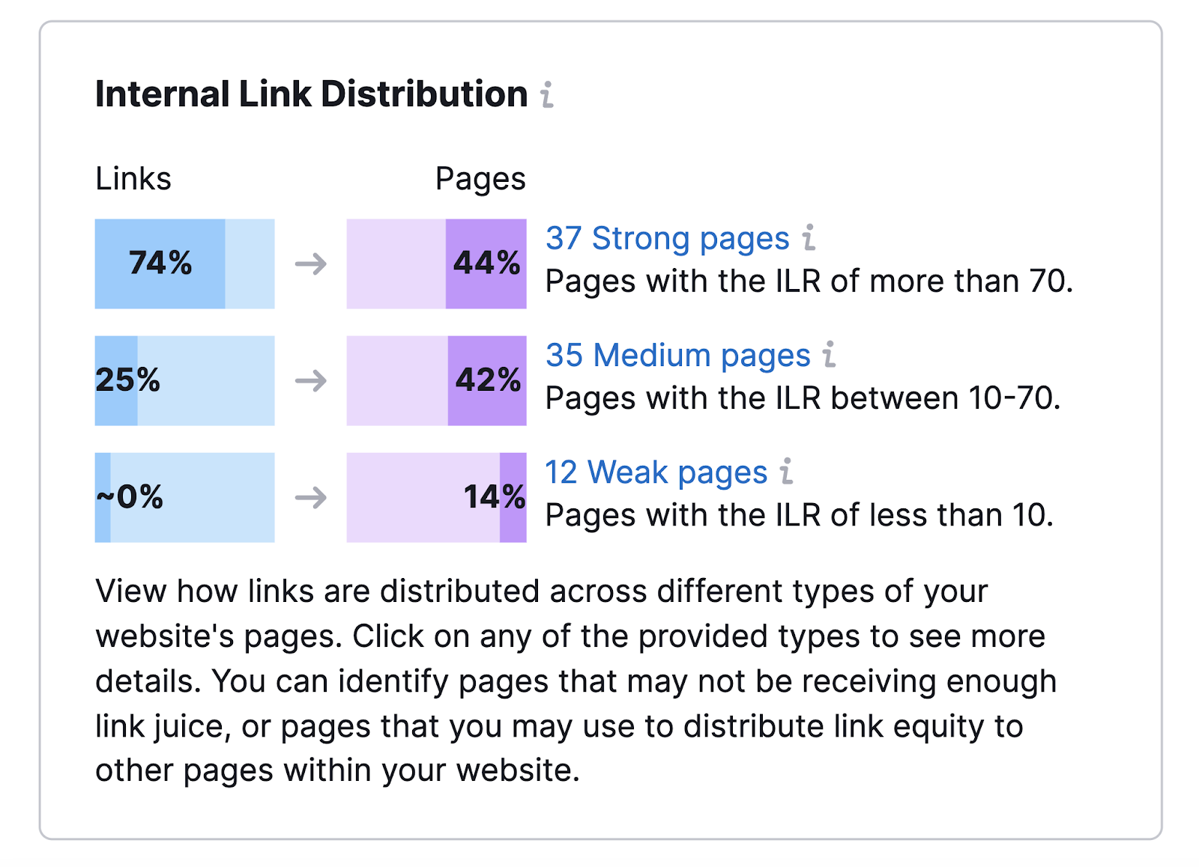Click the Links column header
Viewport: 1199px width, 867px height.
point(133,178)
